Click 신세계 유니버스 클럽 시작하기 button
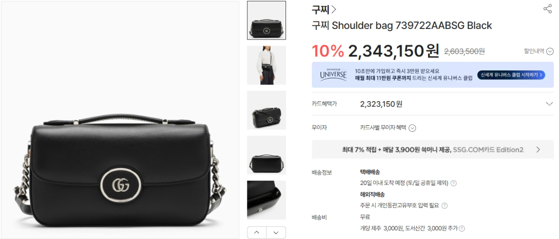Viewport: 559px width, 239px height. pyautogui.click(x=511, y=75)
